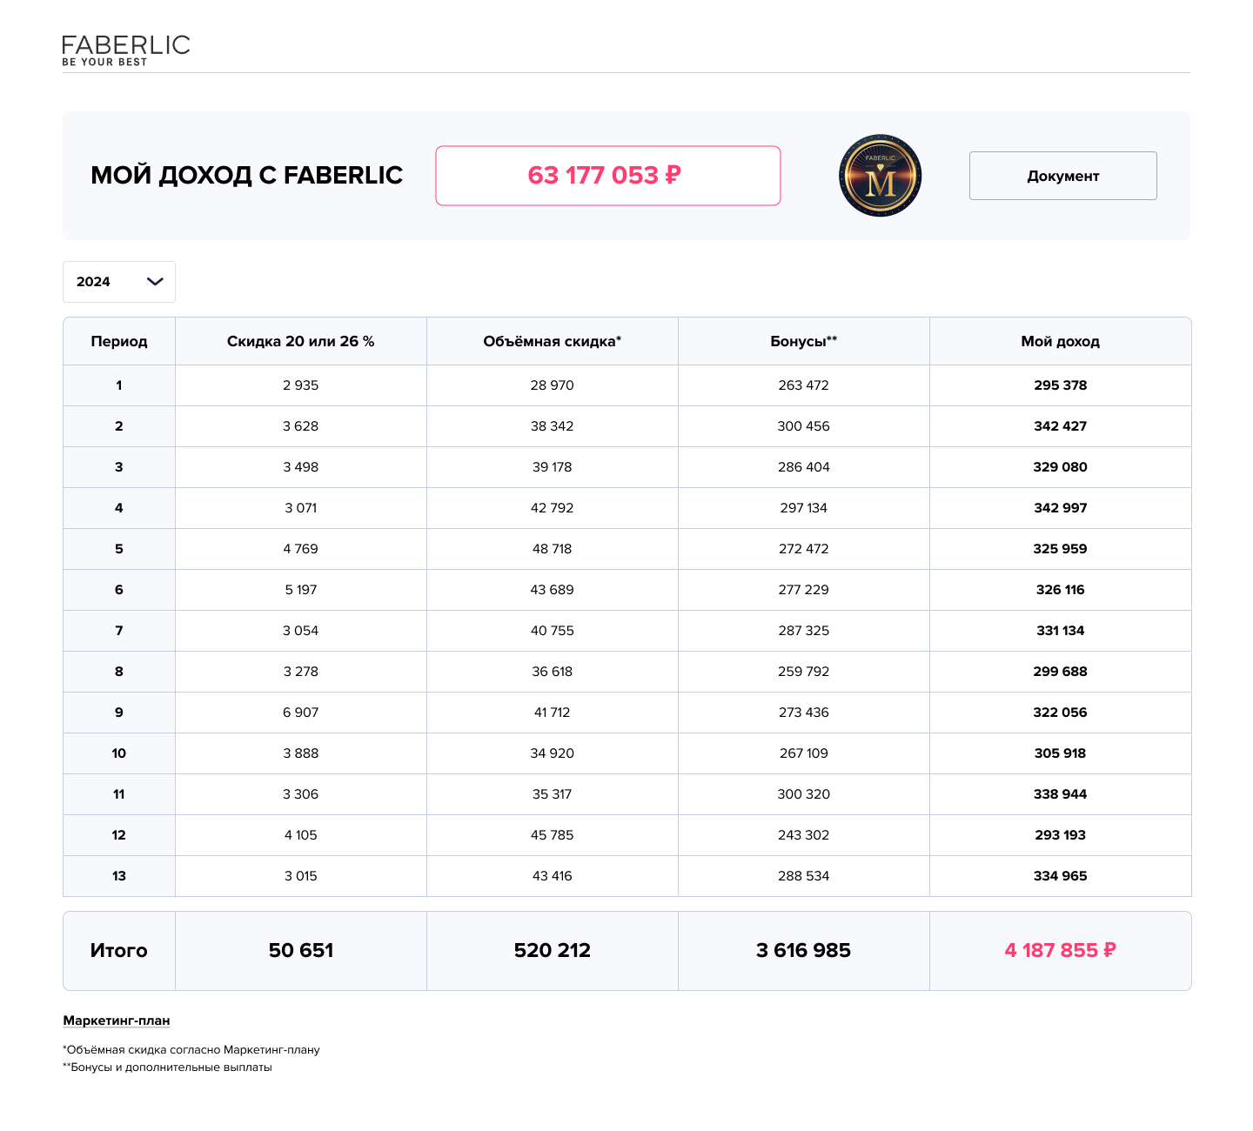This screenshot has height=1131, width=1253.
Task: Click the Faberlic logo
Action: click(x=126, y=50)
